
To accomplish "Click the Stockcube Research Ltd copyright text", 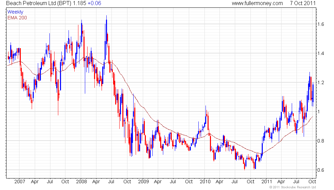I will (293, 187).
